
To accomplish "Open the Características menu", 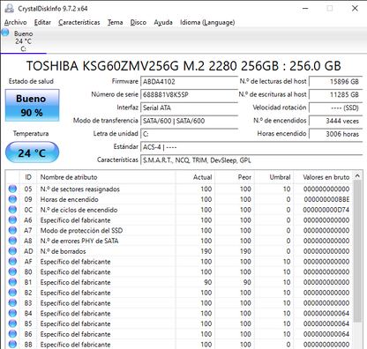I will coord(79,22).
